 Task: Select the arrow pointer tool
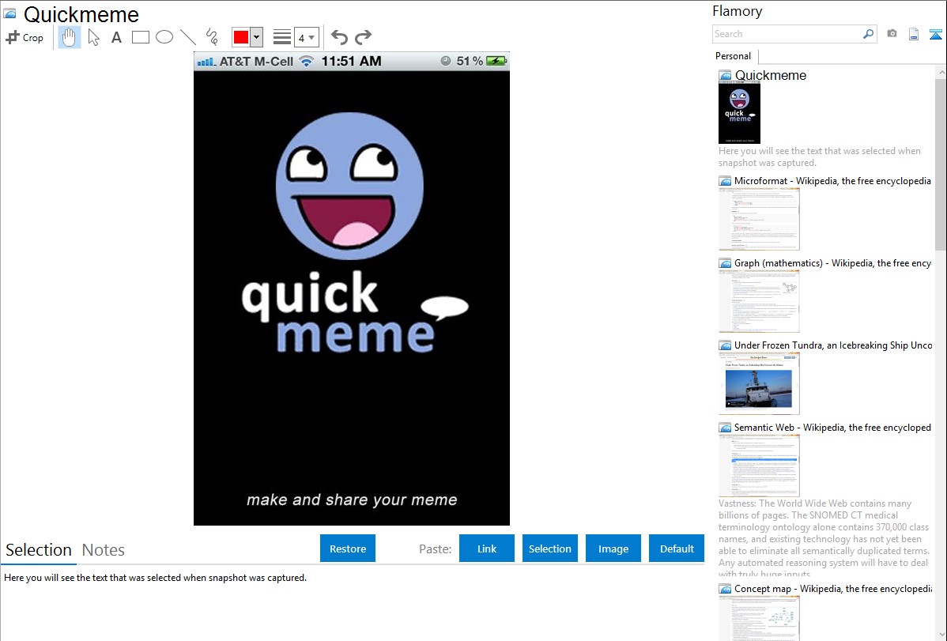point(93,37)
